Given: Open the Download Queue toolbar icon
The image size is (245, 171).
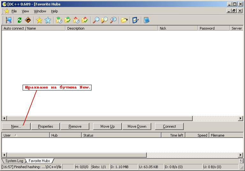Looking at the screenshot, I should click(59, 20).
